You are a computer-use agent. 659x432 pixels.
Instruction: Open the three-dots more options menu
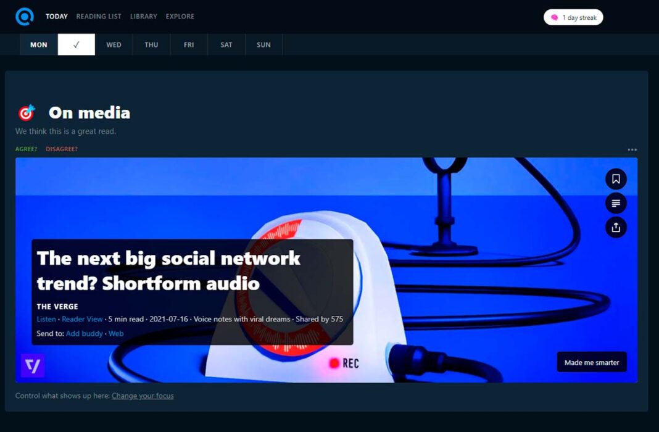[x=632, y=149]
